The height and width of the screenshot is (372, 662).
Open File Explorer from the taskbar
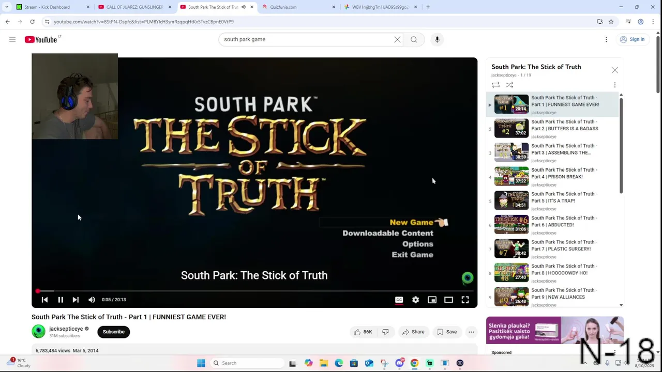tap(324, 363)
